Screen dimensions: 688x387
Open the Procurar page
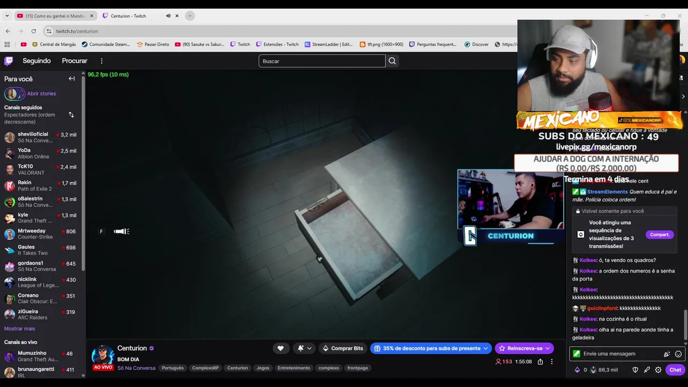click(x=75, y=61)
